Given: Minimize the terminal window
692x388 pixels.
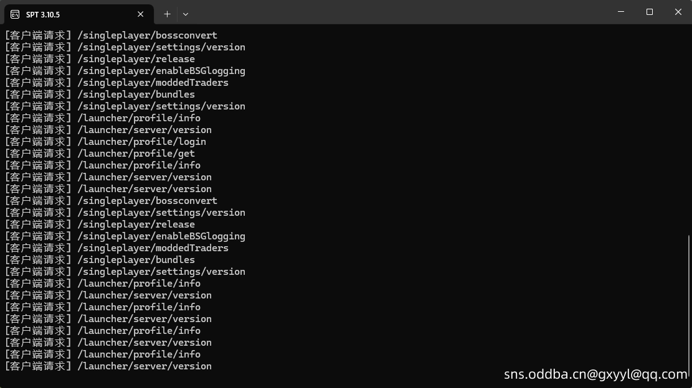Looking at the screenshot, I should pyautogui.click(x=620, y=12).
